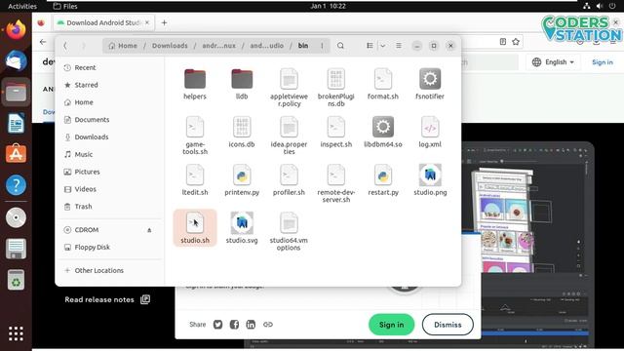624x351 pixels.
Task: Select the inspect.sh script
Action: 335,132
